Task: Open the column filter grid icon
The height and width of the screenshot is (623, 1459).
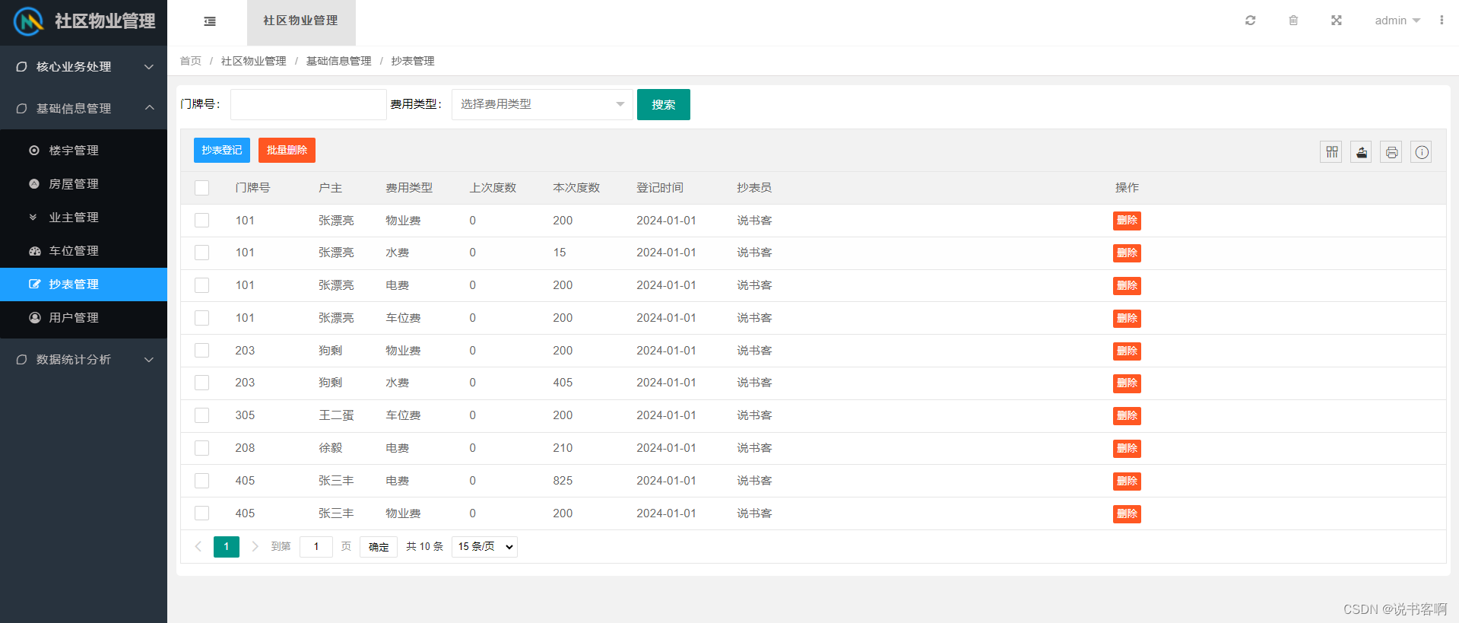Action: pos(1331,152)
